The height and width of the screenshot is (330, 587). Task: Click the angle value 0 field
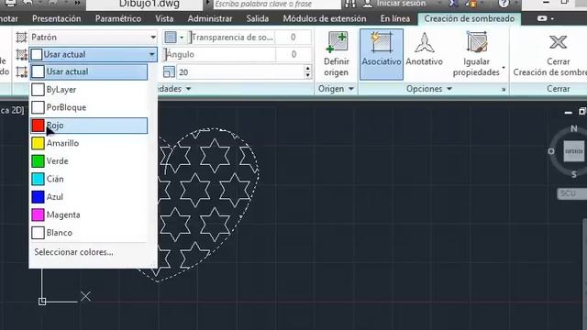coord(293,55)
